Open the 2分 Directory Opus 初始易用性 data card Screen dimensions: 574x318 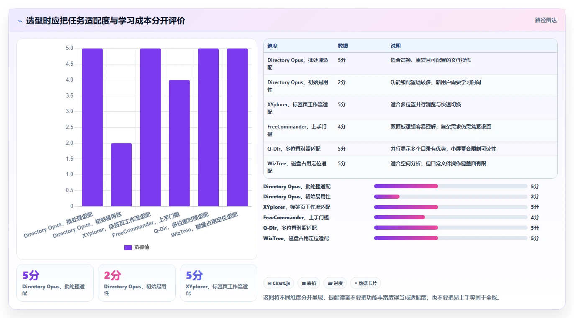[x=137, y=282]
